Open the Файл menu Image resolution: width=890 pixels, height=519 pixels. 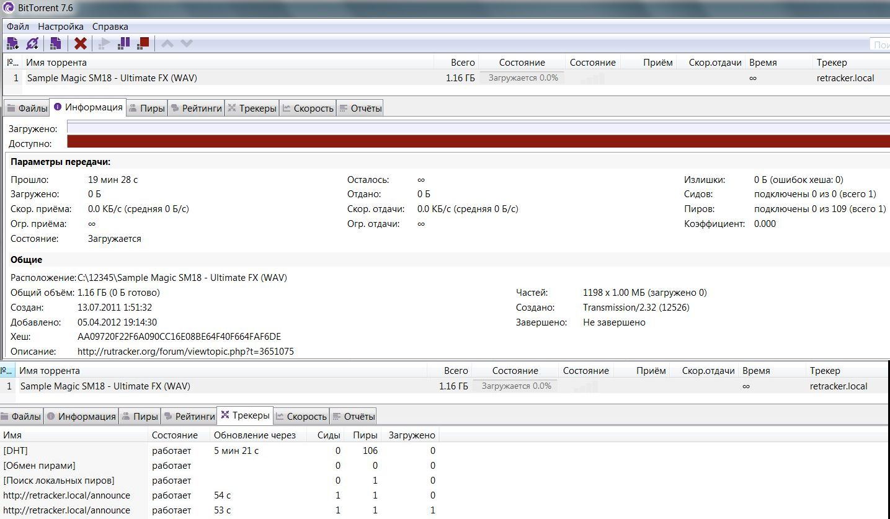point(18,27)
